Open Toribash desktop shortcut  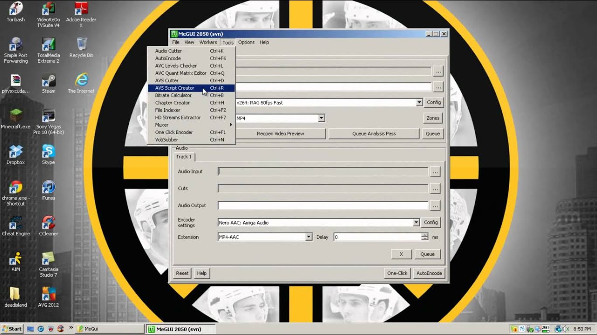[x=15, y=13]
